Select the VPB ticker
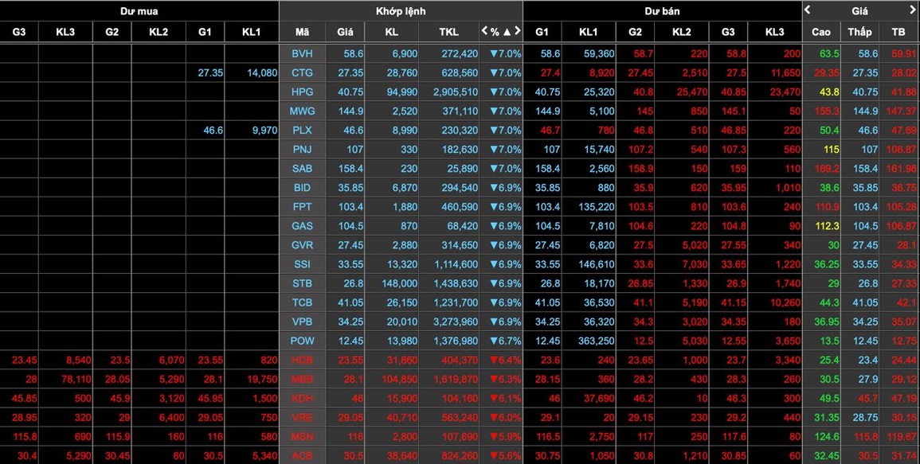The image size is (920, 464). point(302,322)
